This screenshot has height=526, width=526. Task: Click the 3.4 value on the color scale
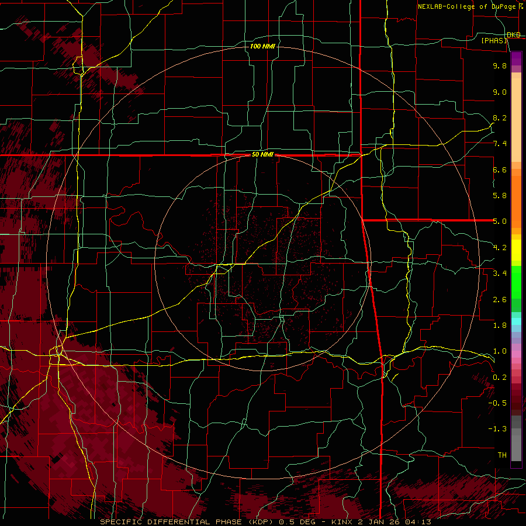[x=500, y=274]
